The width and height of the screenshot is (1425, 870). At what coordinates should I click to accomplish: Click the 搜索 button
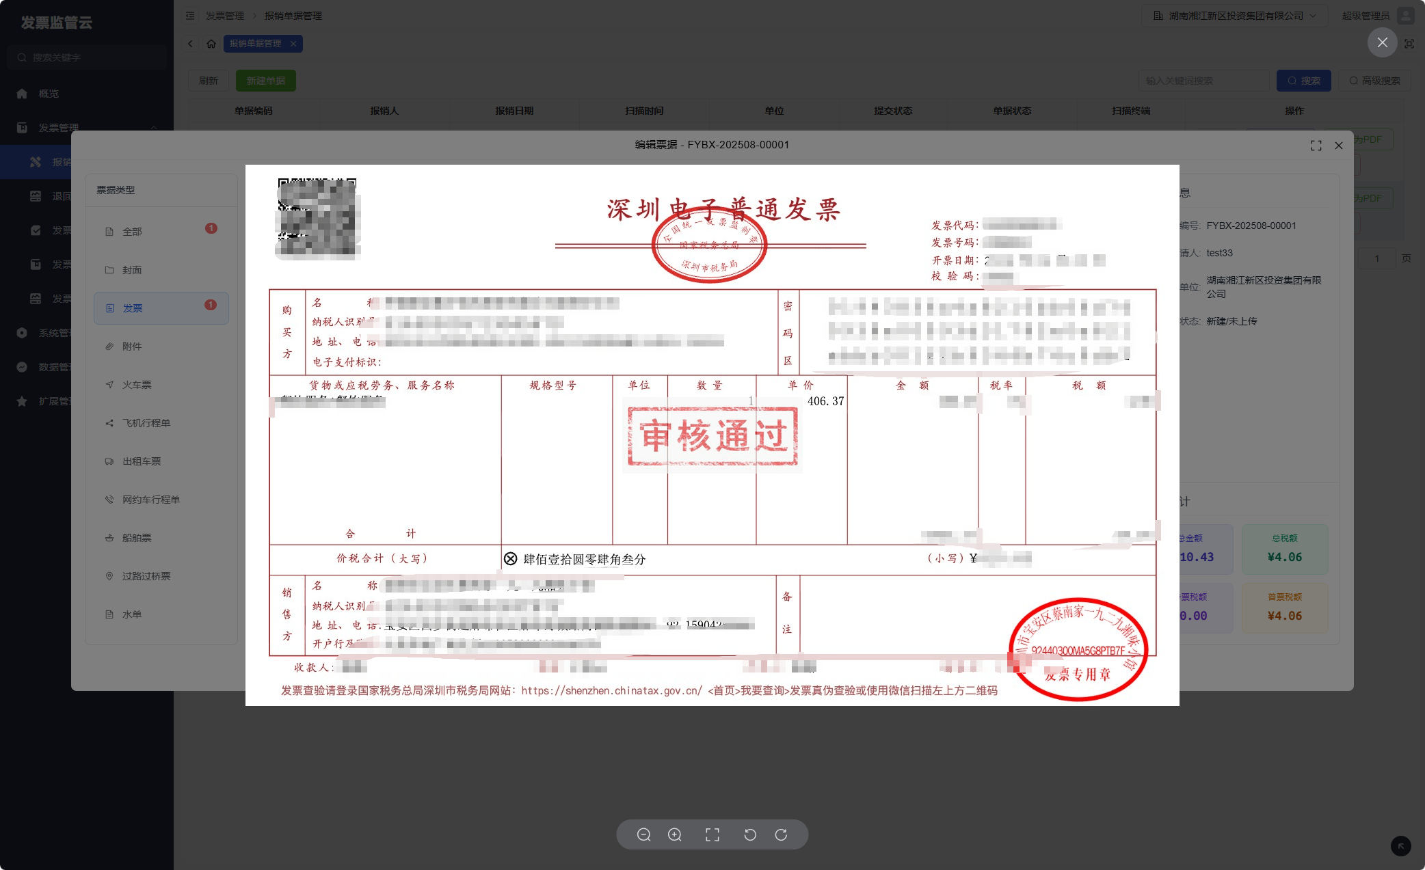1304,81
